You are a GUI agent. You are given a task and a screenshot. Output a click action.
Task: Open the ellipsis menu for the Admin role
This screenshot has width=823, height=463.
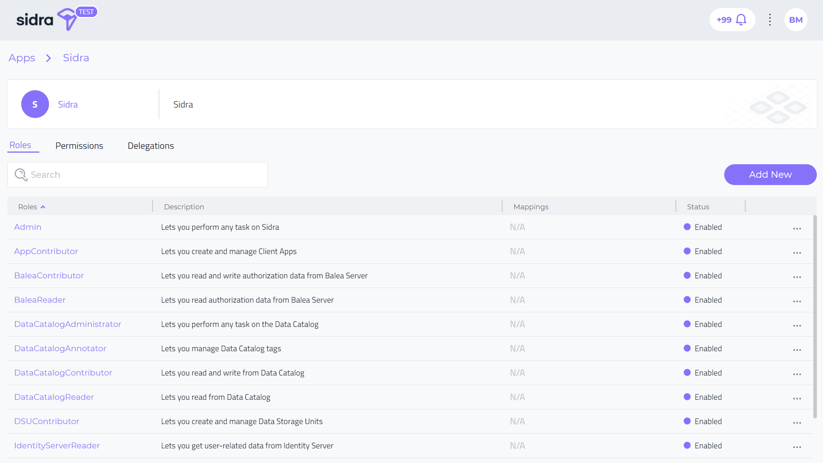[x=797, y=228]
